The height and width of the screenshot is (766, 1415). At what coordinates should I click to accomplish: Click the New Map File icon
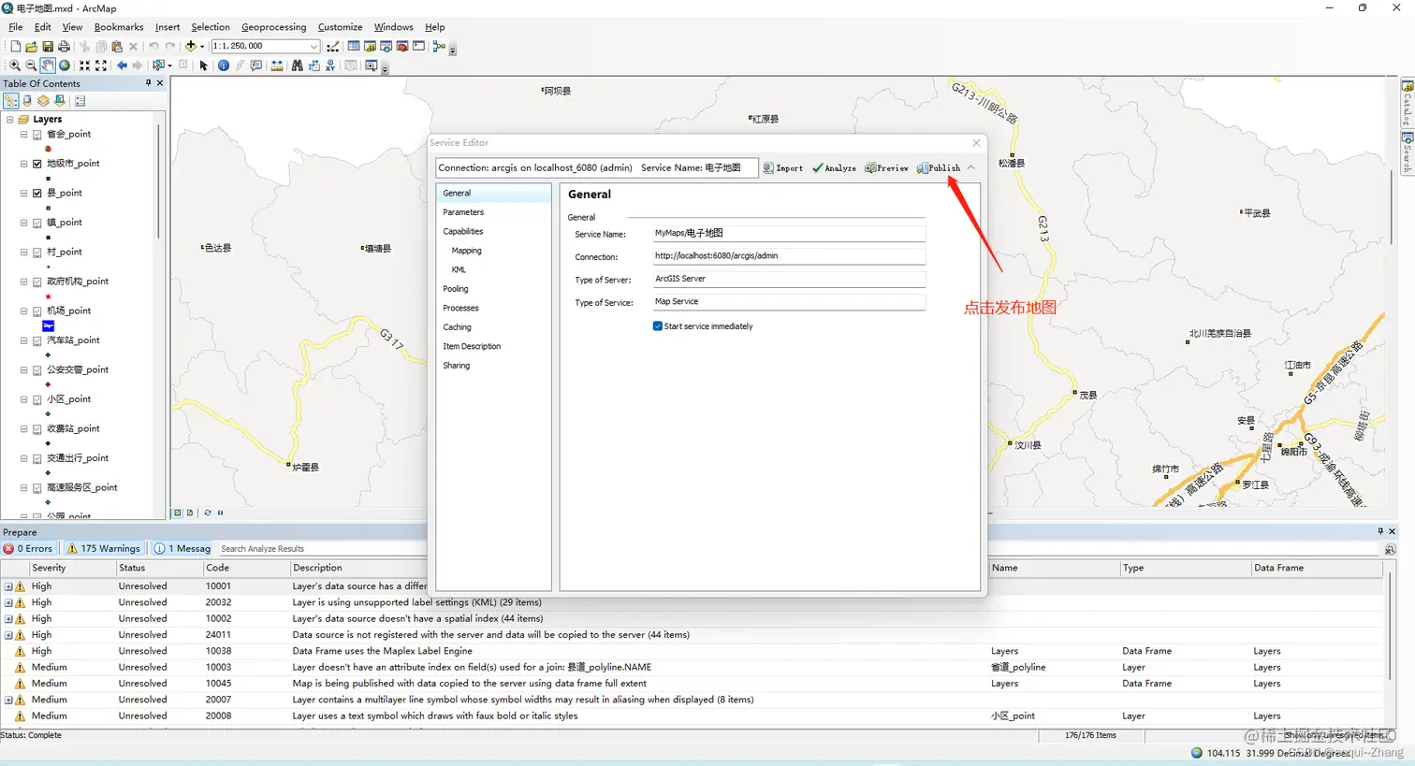15,46
